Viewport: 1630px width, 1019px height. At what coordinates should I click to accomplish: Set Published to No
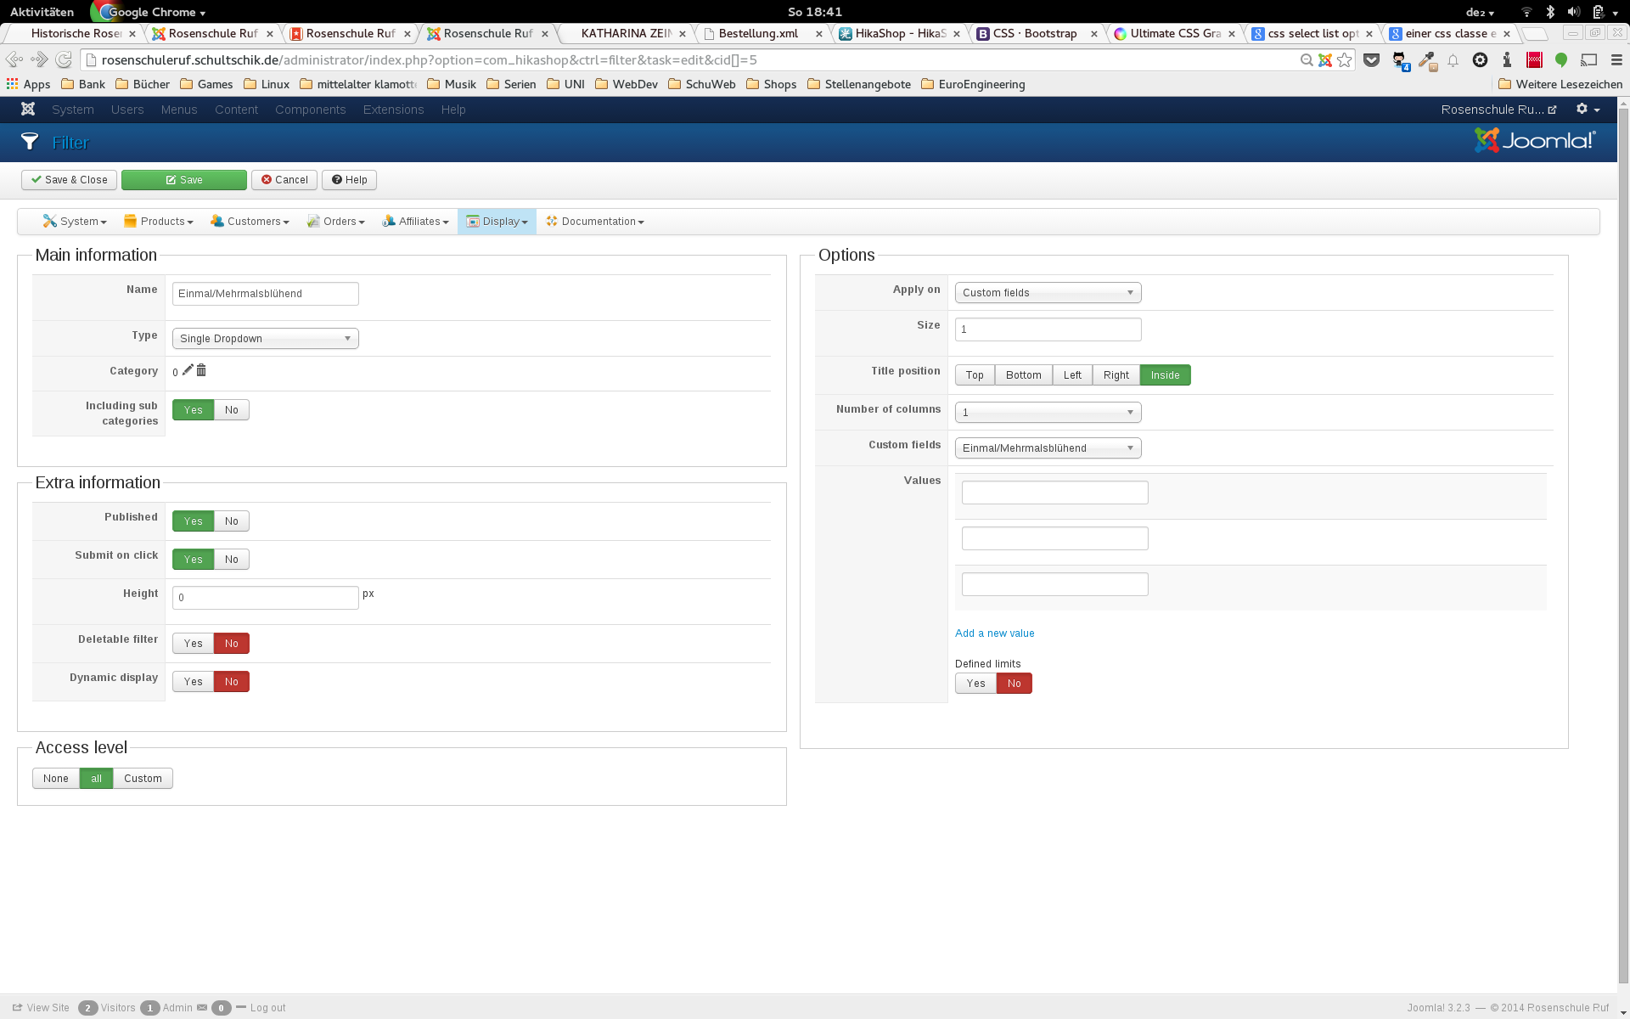tap(231, 521)
